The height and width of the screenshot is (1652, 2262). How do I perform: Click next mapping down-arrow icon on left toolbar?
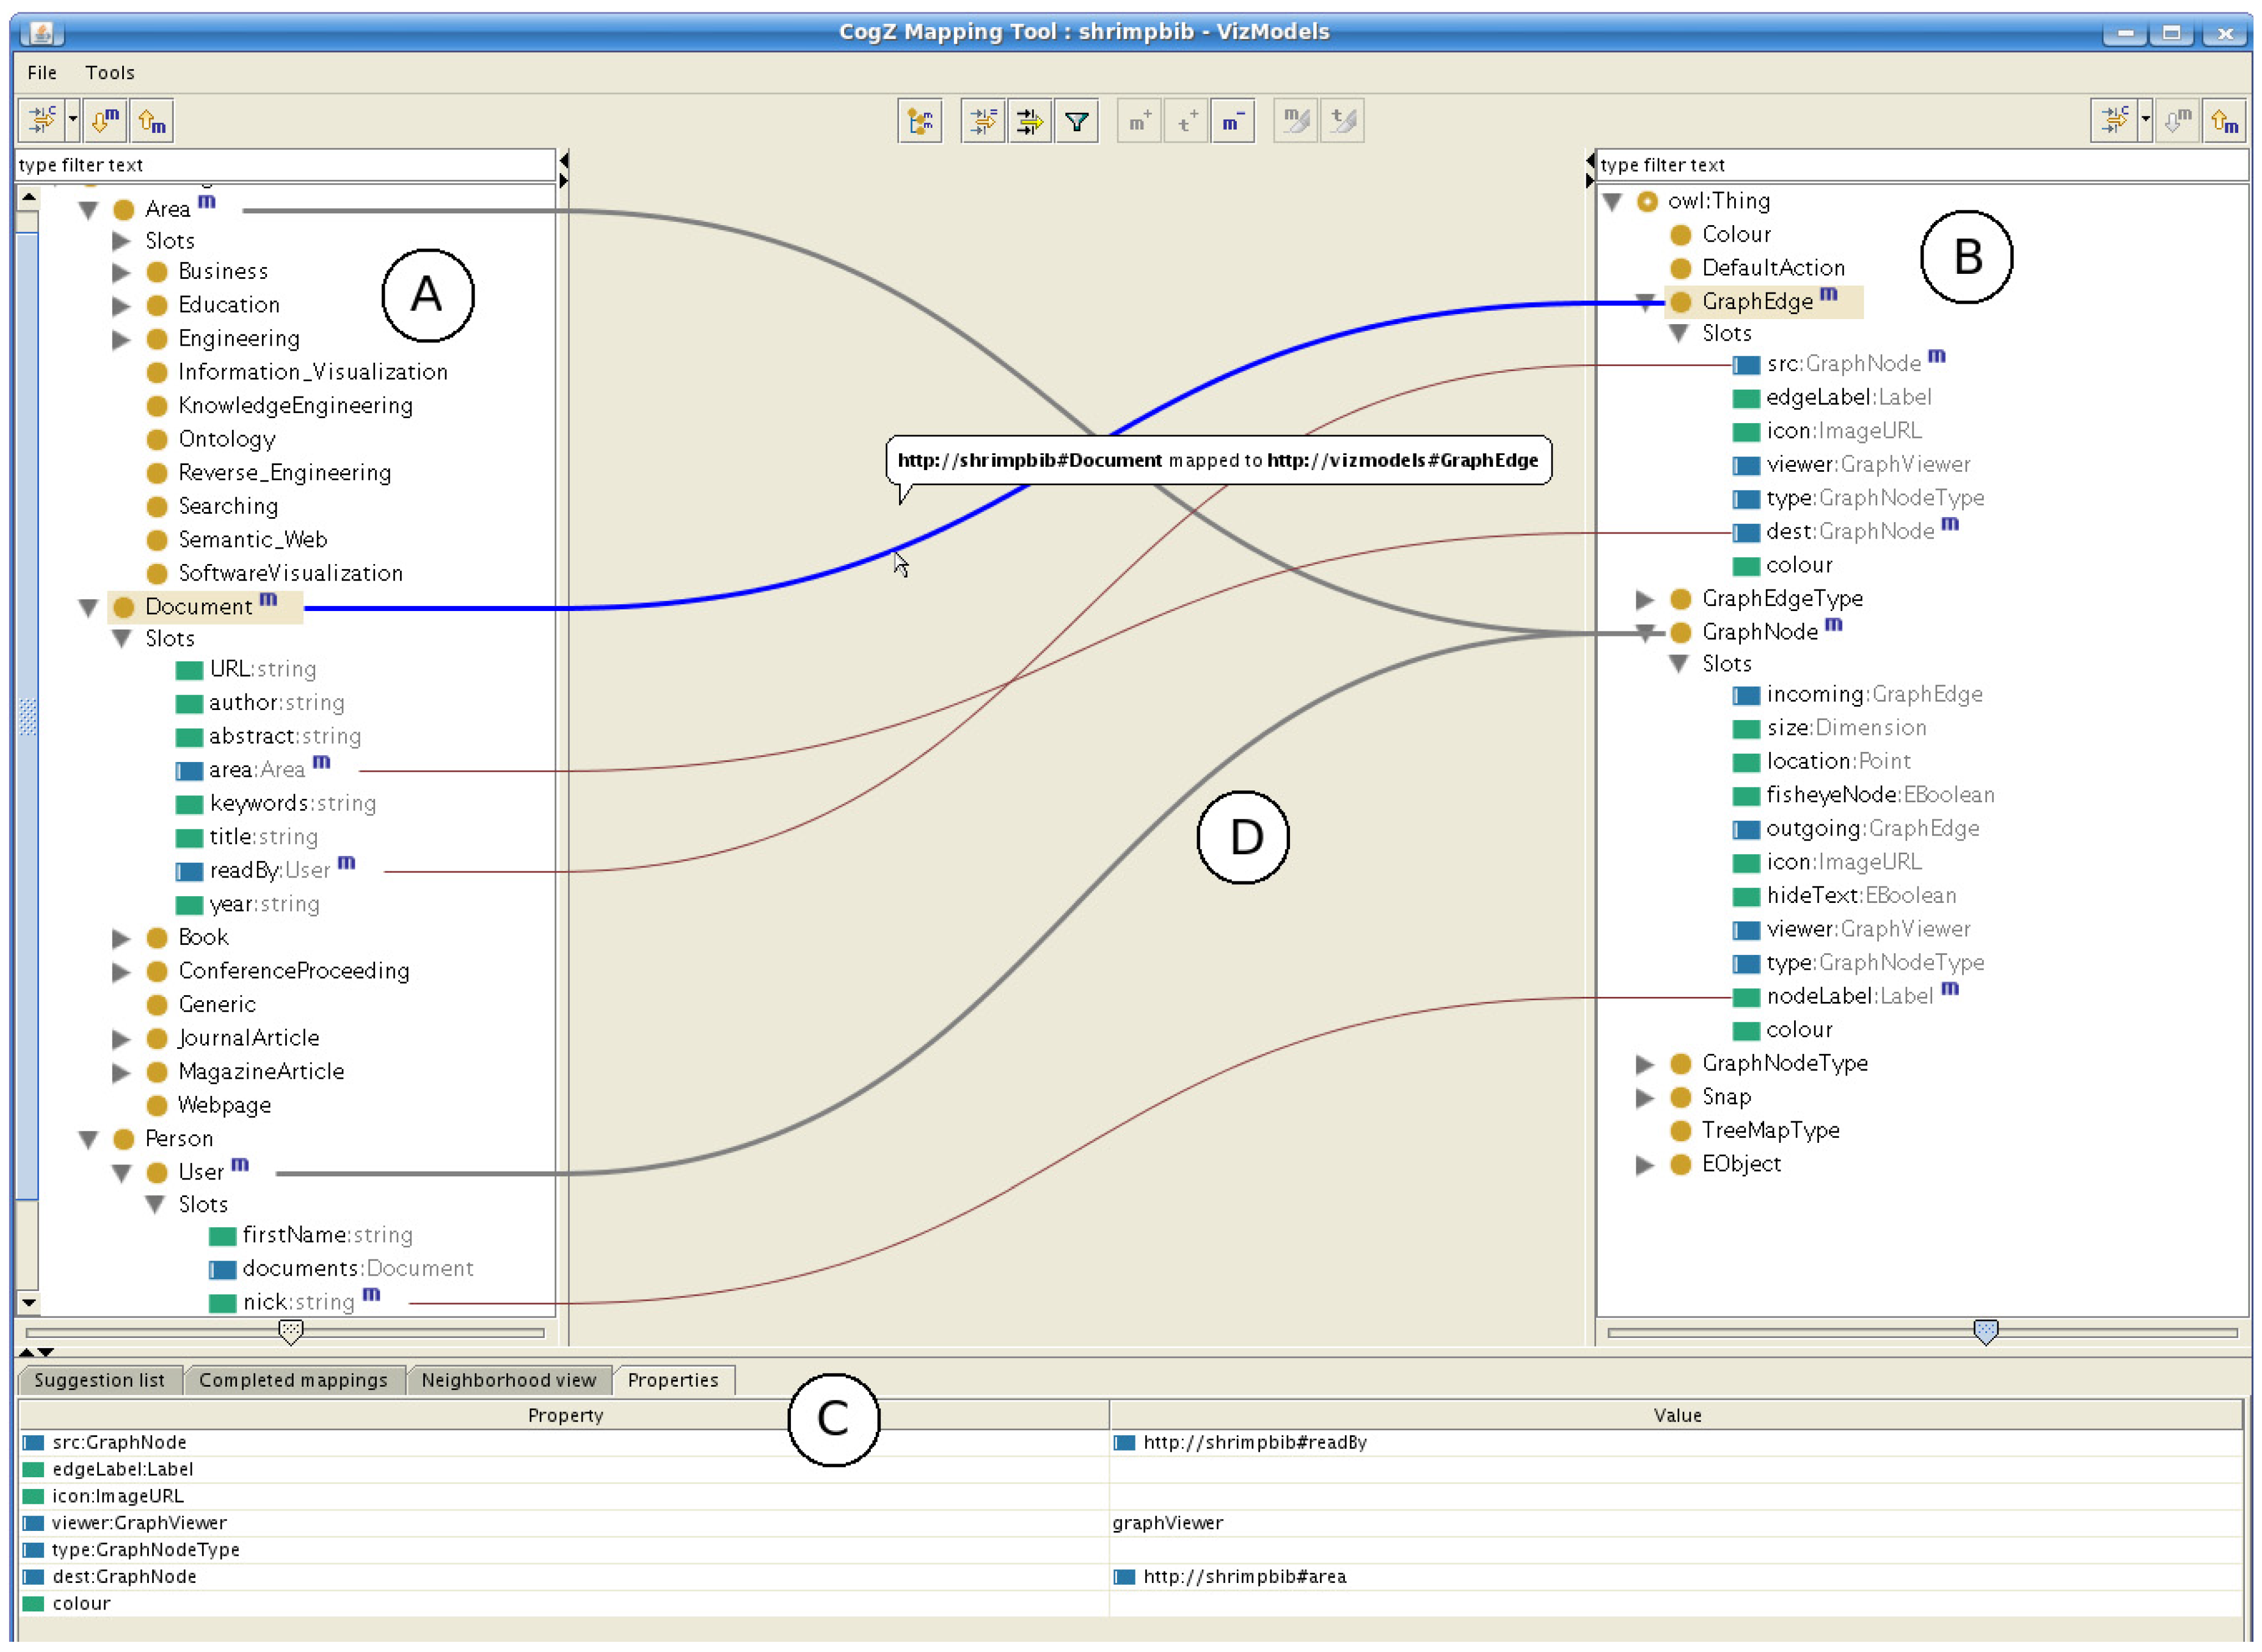pyautogui.click(x=105, y=121)
